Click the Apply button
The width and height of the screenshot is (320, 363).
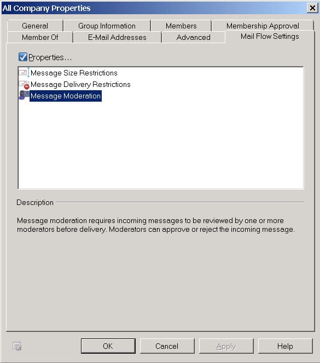226,346
